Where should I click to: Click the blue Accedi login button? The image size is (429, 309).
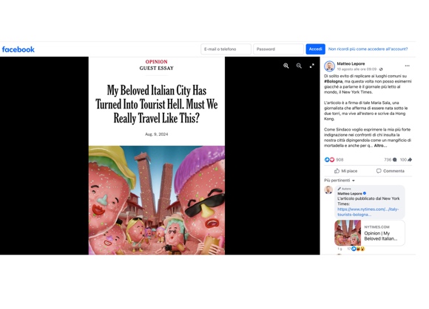pyautogui.click(x=315, y=49)
